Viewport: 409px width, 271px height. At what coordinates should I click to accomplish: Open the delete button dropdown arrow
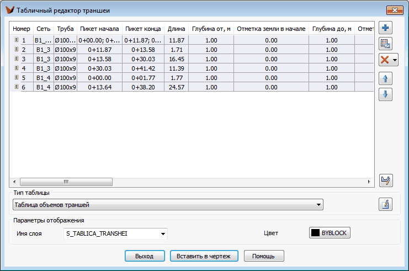pos(395,61)
